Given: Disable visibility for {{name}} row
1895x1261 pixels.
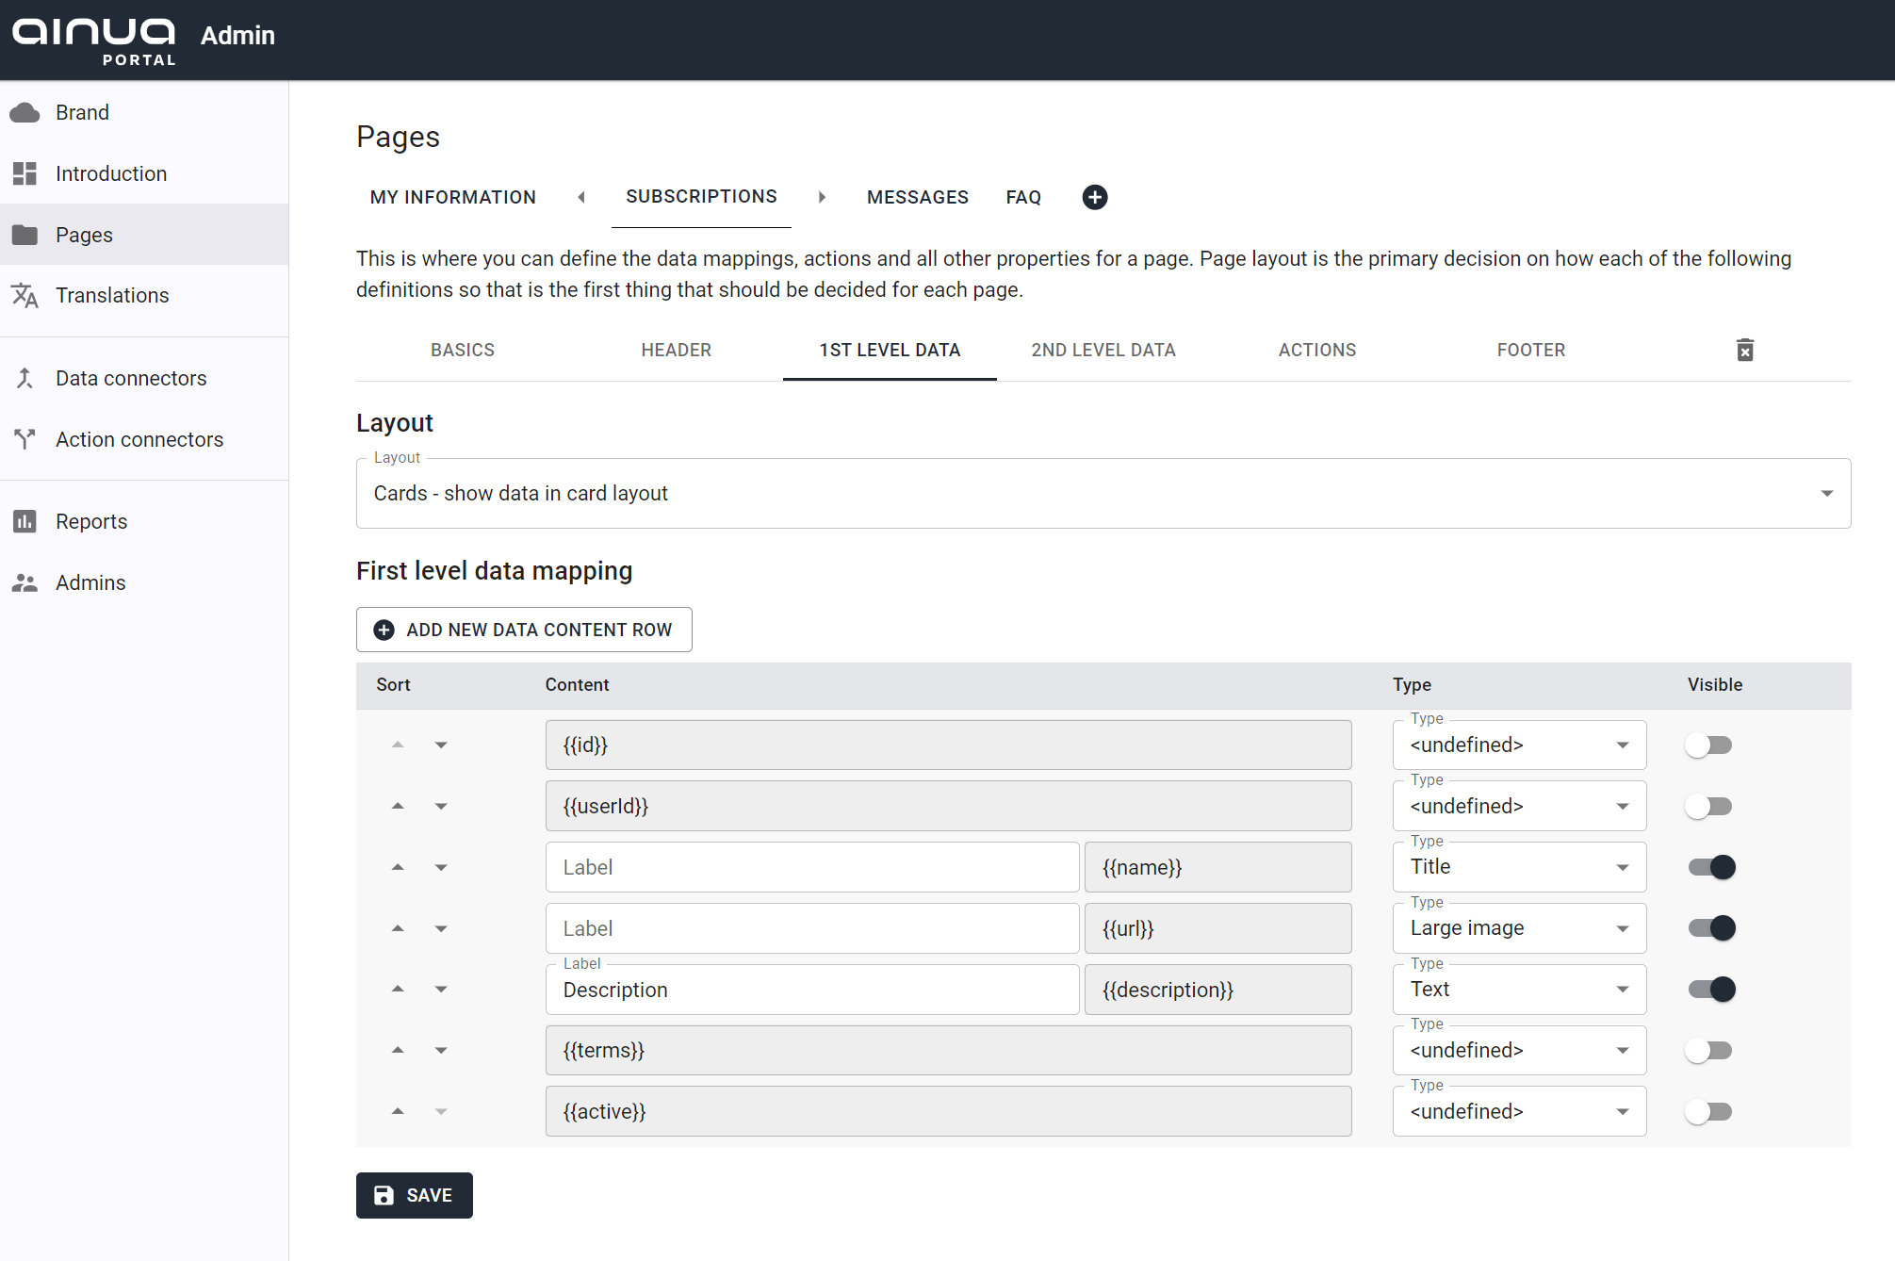Looking at the screenshot, I should pyautogui.click(x=1711, y=867).
